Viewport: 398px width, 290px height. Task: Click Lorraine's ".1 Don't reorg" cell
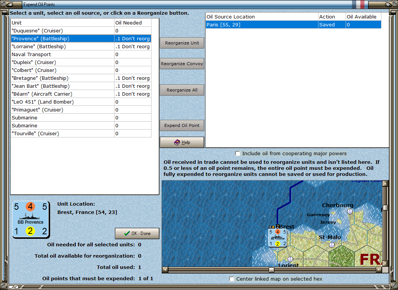coord(133,46)
